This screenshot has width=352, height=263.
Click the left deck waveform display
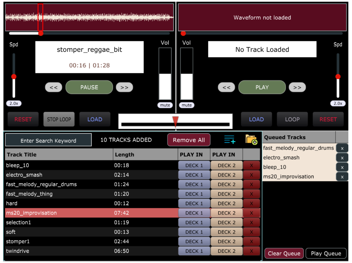point(89,17)
